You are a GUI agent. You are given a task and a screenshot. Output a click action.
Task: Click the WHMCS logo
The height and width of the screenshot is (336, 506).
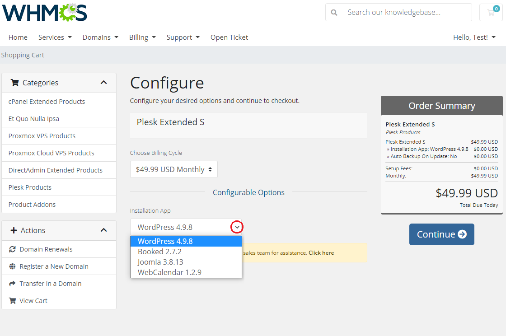pyautogui.click(x=45, y=13)
